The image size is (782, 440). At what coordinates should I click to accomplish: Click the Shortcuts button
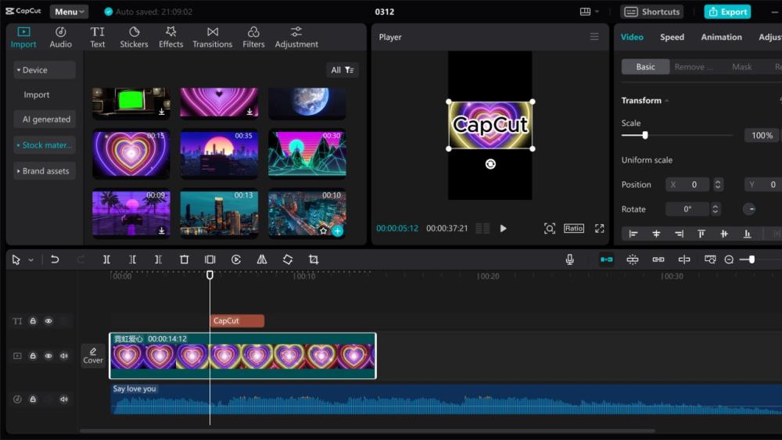(x=652, y=12)
